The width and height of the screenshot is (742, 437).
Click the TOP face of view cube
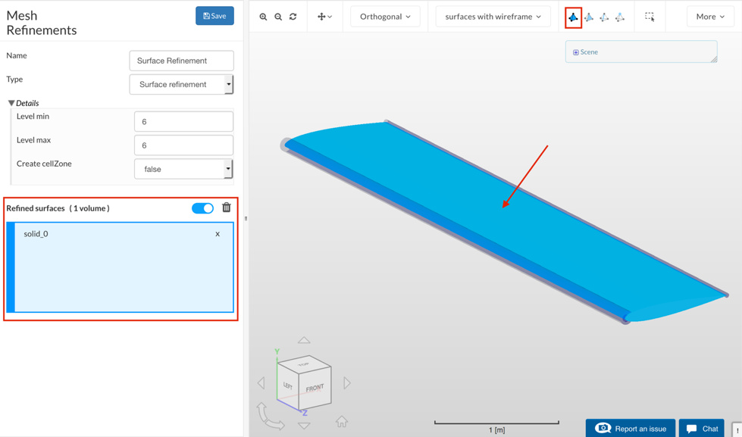[x=303, y=364]
